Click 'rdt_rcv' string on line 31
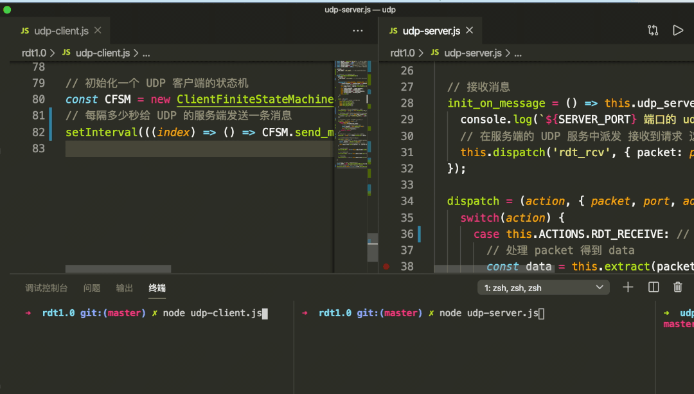The image size is (694, 394). (x=582, y=152)
